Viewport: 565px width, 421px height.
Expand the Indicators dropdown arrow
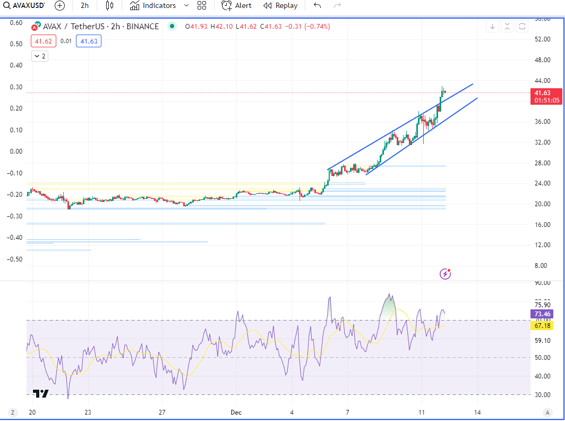pyautogui.click(x=186, y=6)
